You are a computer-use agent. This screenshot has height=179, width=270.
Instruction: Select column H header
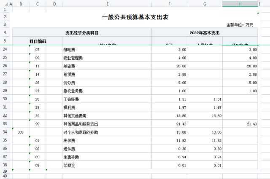240,4
